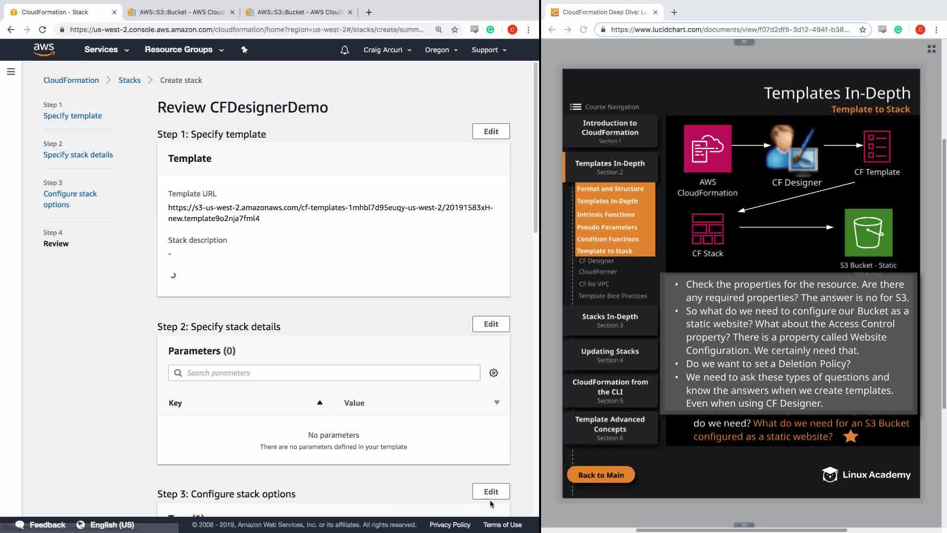Click Edit button for Step 1
The height and width of the screenshot is (533, 947).
[491, 131]
